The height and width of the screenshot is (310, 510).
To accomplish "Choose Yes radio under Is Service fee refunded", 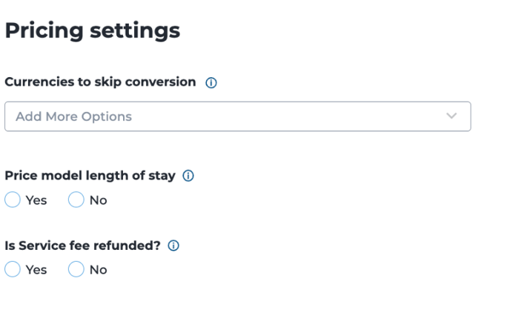I will [13, 269].
